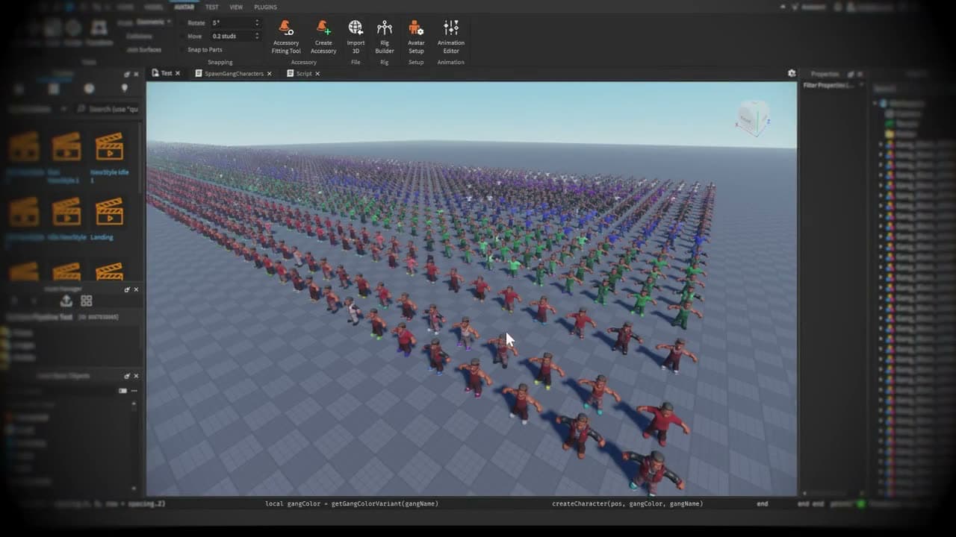956x537 pixels.
Task: Toggle Rotate snapping checkbox
Action: point(182,22)
